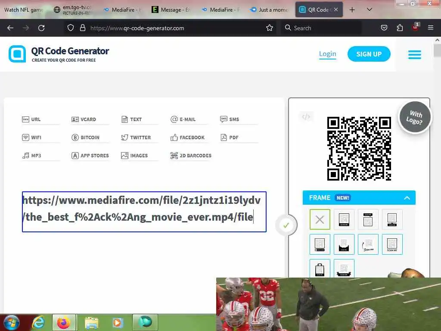This screenshot has width=441, height=331.
Task: Choose the E-MAIL QR code type
Action: (183, 119)
